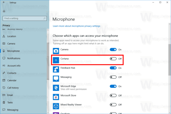This screenshot has height=114, width=171.
Task: Click the Microsoft Store app icon
Action: [x=56, y=97]
